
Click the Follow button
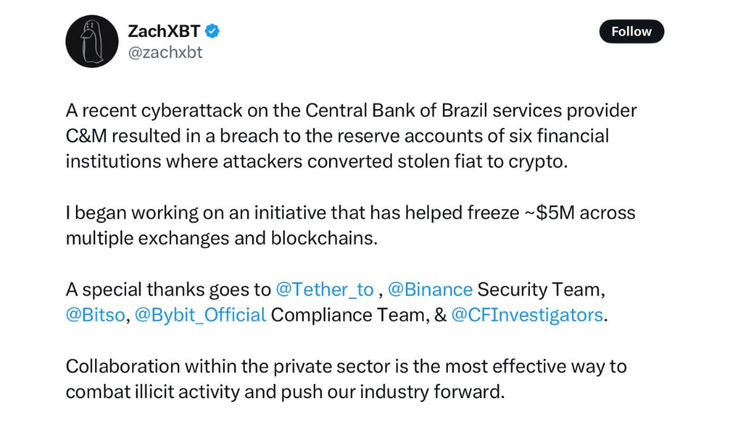click(x=631, y=32)
